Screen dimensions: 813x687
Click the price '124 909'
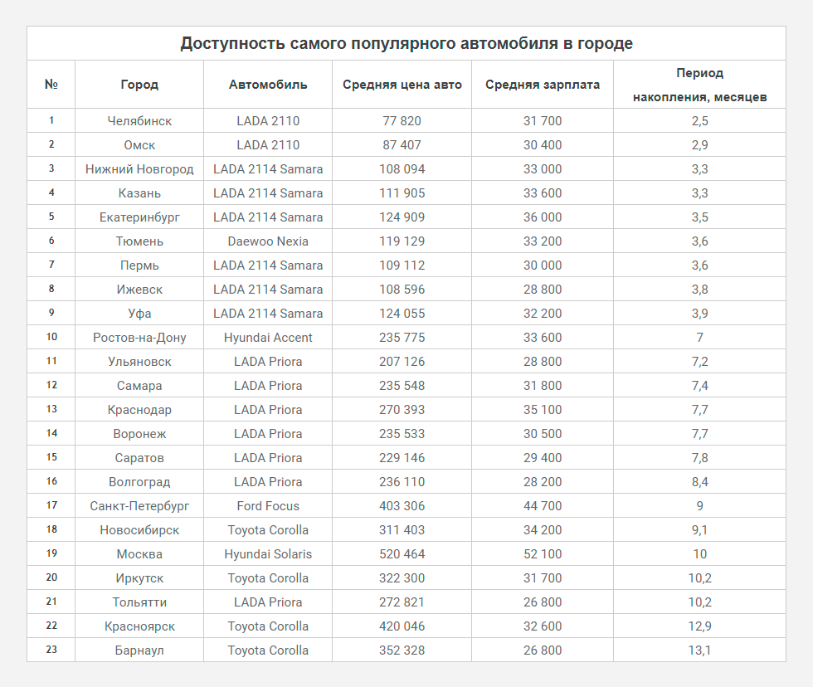point(402,217)
